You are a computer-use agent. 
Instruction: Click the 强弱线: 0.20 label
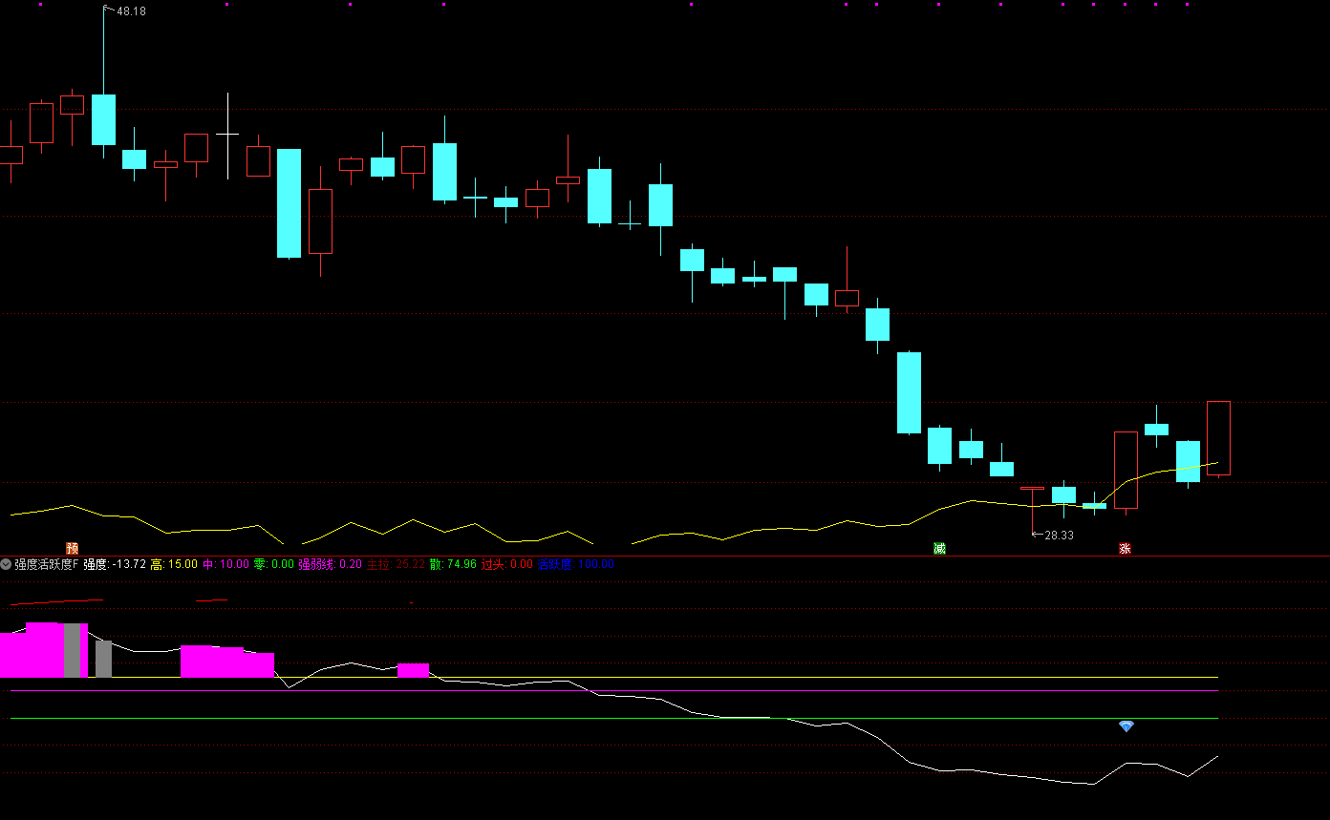click(331, 564)
